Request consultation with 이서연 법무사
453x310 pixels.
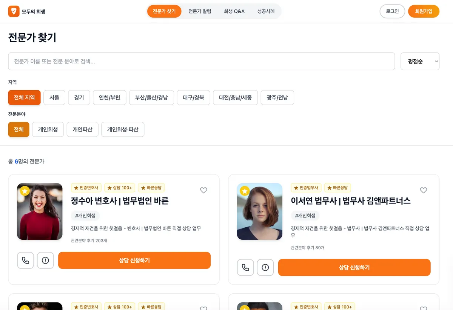pos(354,267)
